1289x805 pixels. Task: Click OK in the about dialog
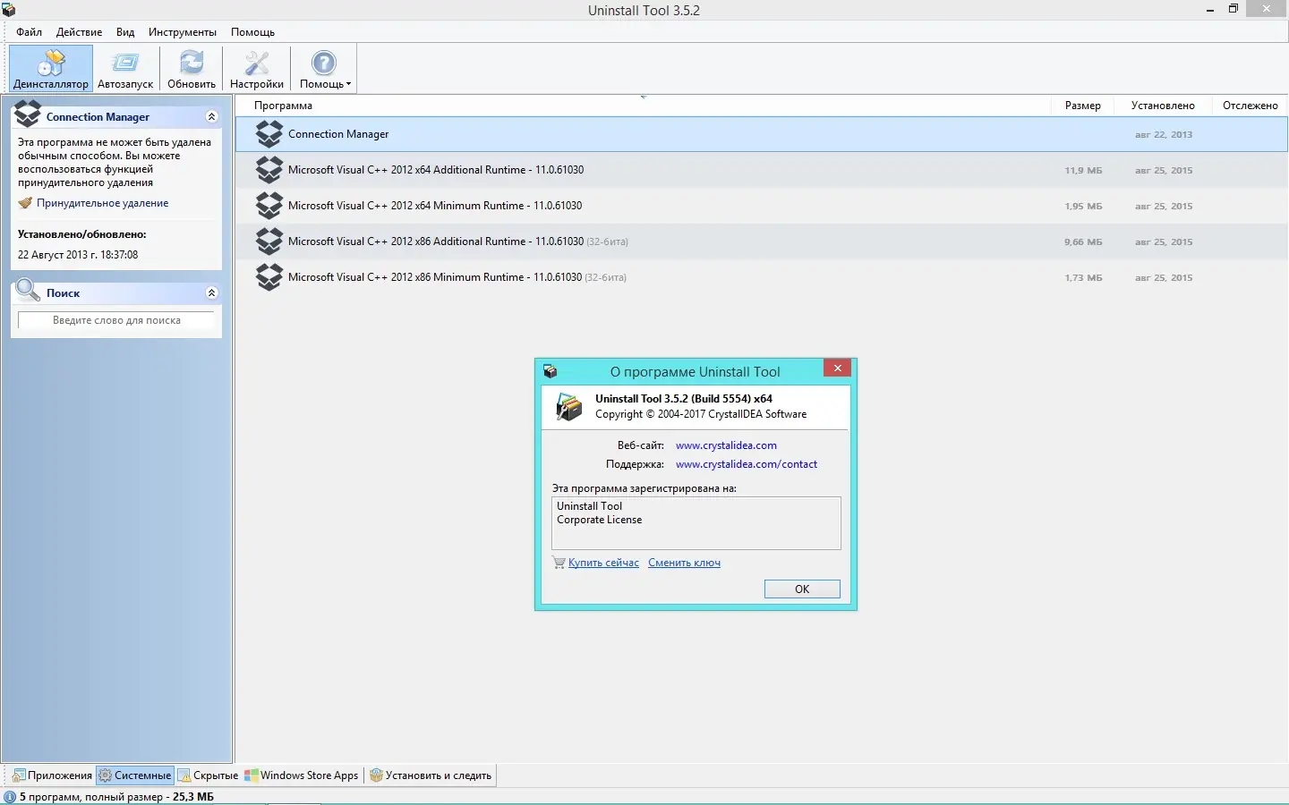(802, 589)
